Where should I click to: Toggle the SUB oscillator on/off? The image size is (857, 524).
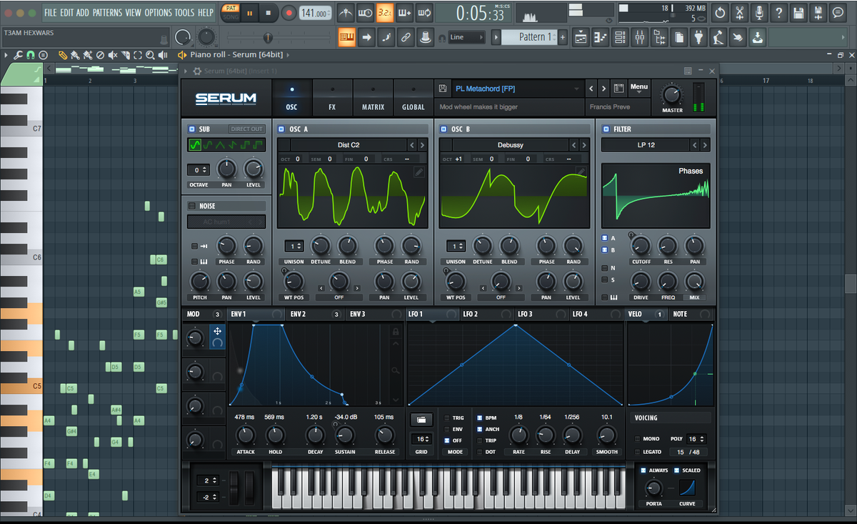191,129
